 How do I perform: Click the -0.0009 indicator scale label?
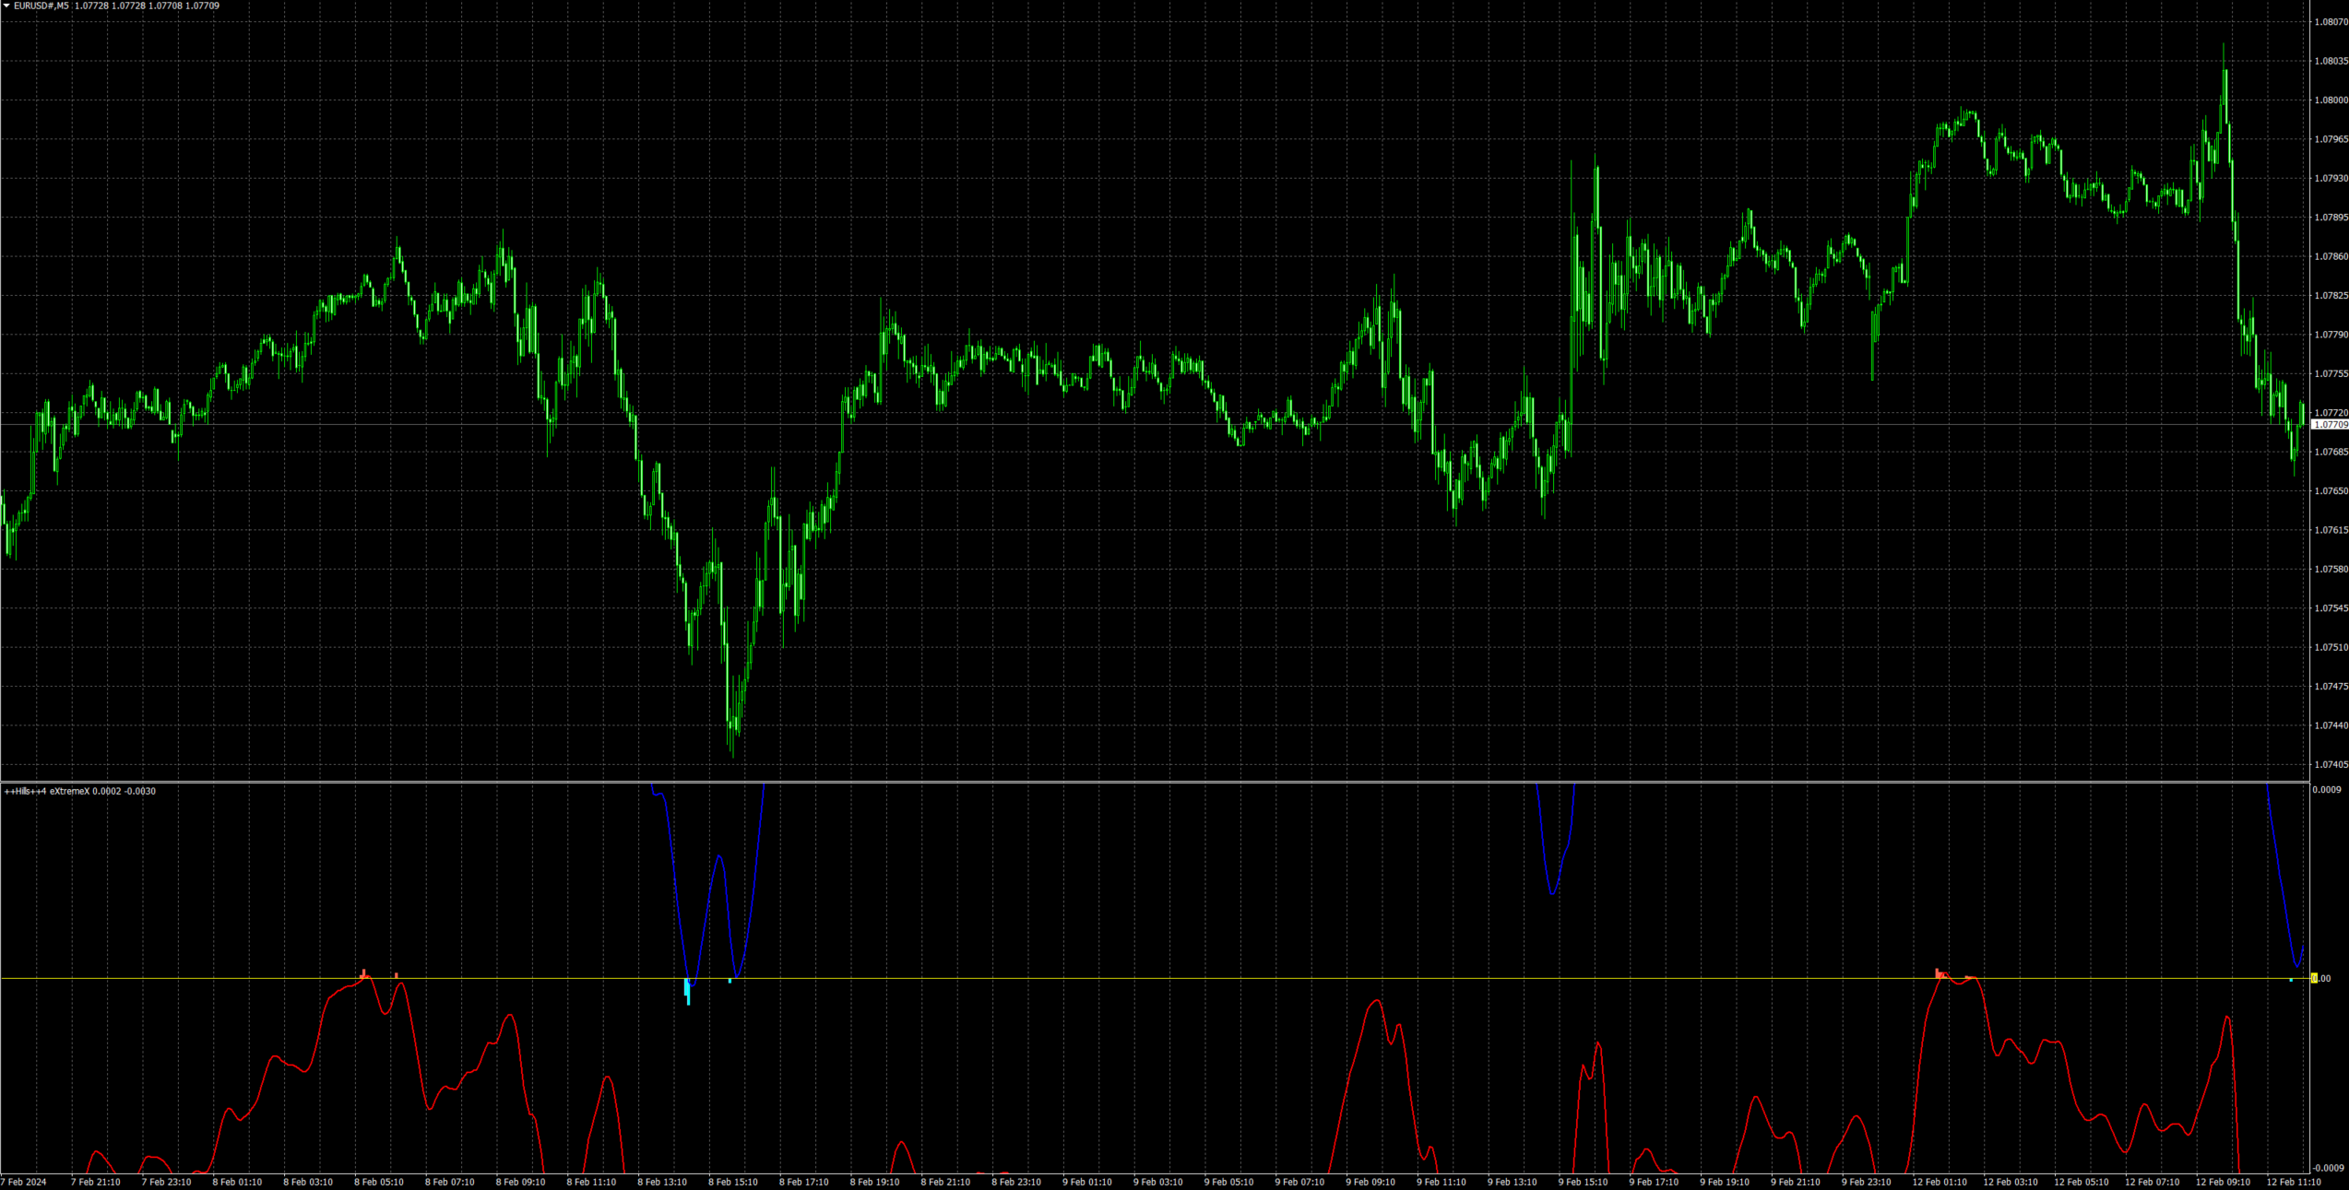coord(2327,1168)
